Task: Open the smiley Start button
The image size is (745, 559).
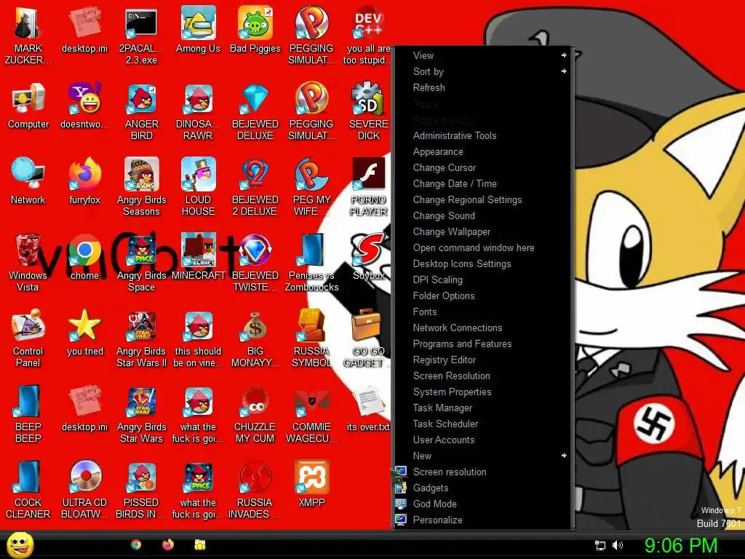Action: (x=20, y=544)
